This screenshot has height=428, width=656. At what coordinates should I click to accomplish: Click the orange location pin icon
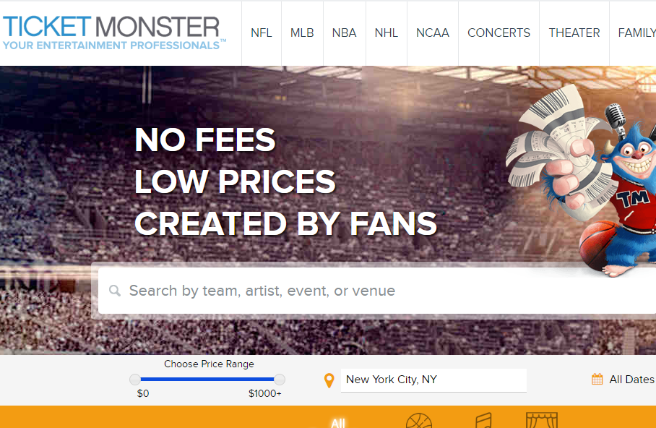point(329,380)
